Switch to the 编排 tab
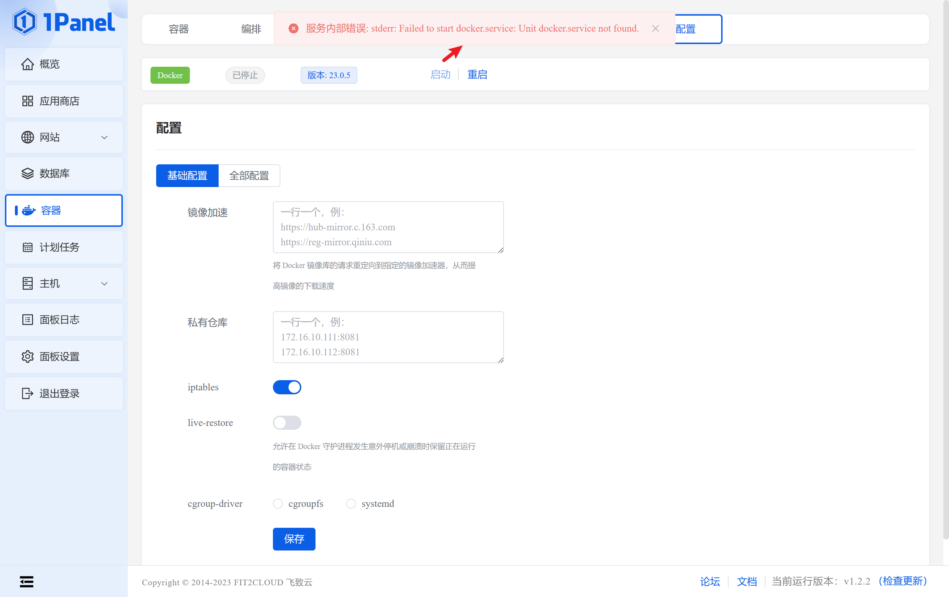The height and width of the screenshot is (597, 949). (x=251, y=29)
